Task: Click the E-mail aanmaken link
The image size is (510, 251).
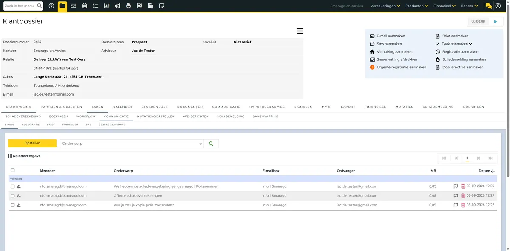Action: (391, 36)
